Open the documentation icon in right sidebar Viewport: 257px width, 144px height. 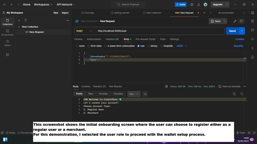point(253,21)
